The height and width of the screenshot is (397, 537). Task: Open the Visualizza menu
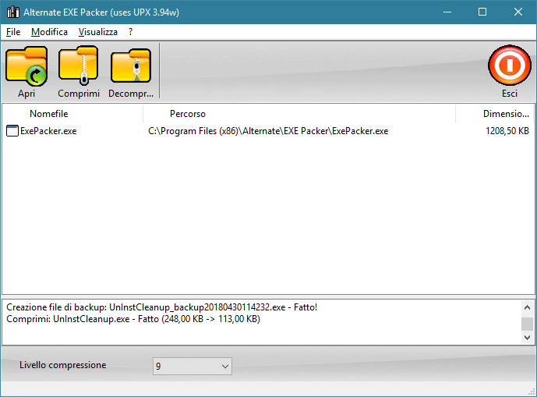97,32
